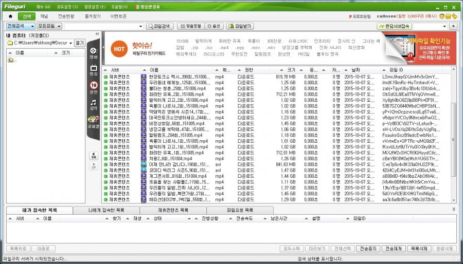Select the 19 성인 category icon
This screenshot has height=264, width=463.
coord(93,87)
